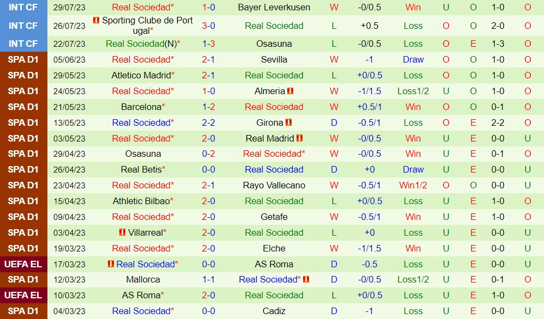
Task: Click red card icon beside Sporting Clube de Portugal
Action: 96,21
